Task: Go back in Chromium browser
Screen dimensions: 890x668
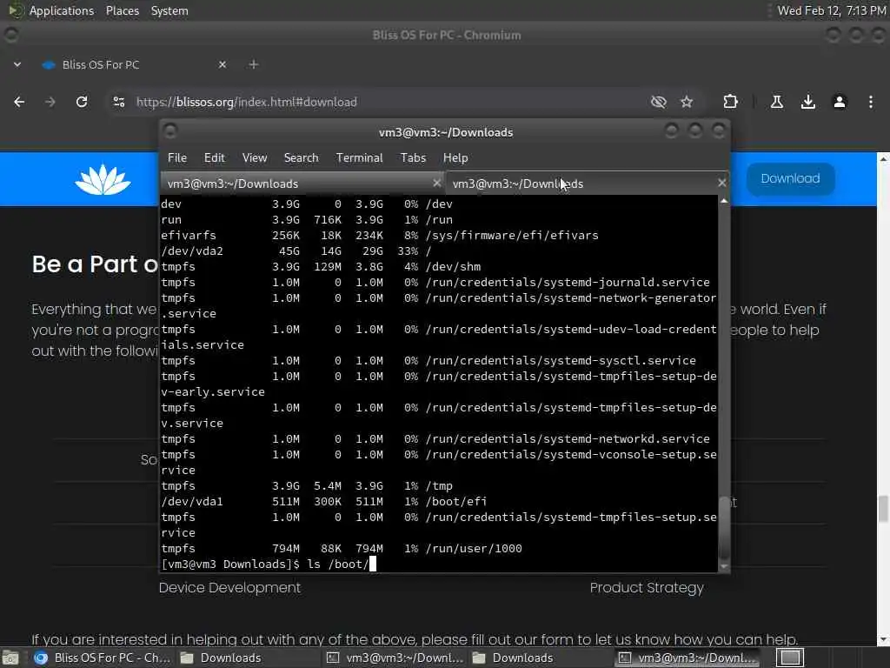Action: coord(19,102)
